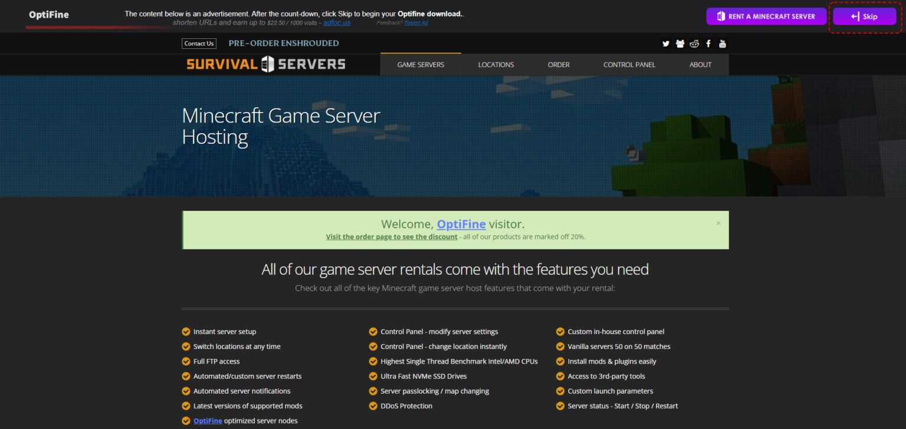This screenshot has width=906, height=429.
Task: Select the ORDER navigation tab
Action: click(558, 64)
